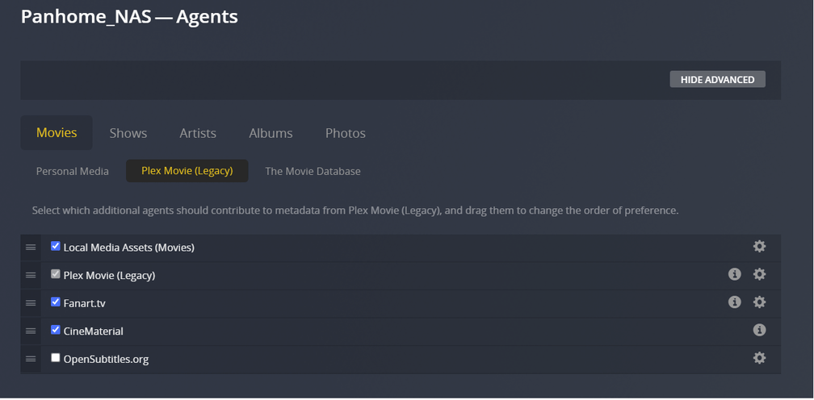814x400 pixels.
Task: Disable the Fanart.tv agent checkbox
Action: click(56, 302)
